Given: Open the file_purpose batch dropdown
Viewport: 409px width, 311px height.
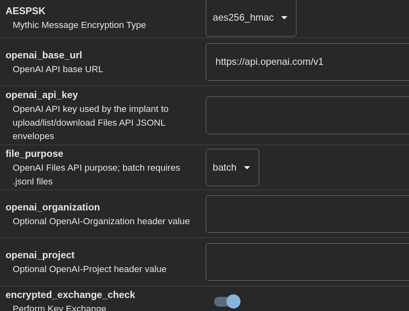Looking at the screenshot, I should click(232, 167).
